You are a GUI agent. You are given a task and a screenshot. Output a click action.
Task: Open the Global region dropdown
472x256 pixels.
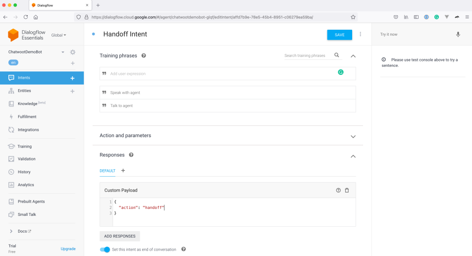pos(59,35)
